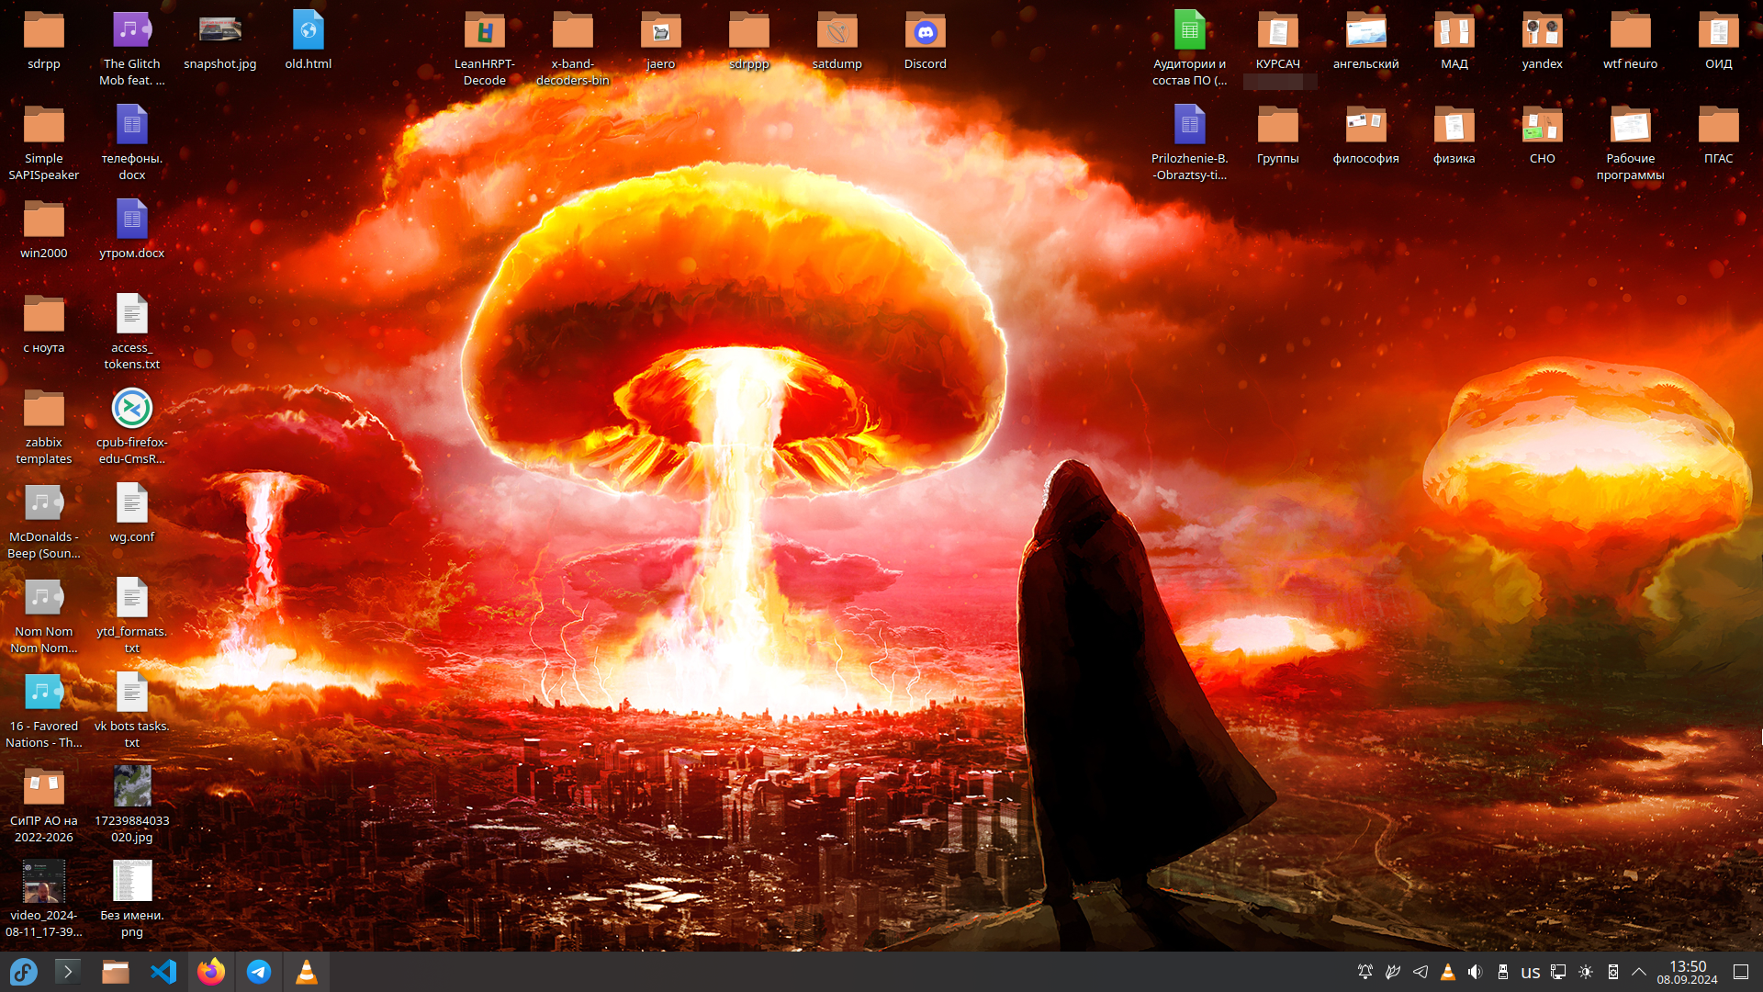Select the wtf neuro folder
This screenshot has height=992, width=1763.
point(1631,41)
